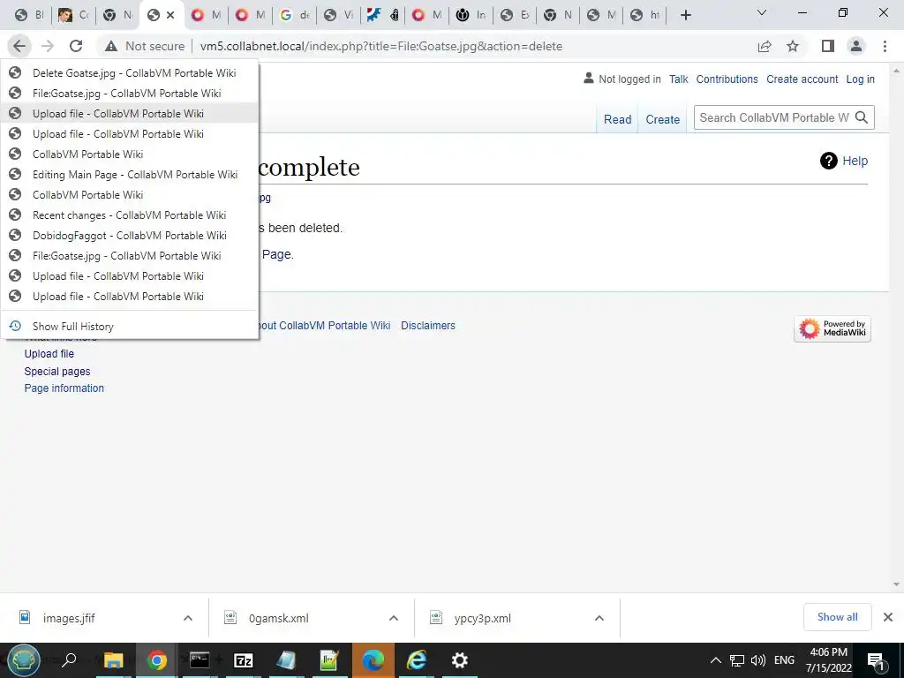
Task: Open Page information sidebar link
Action: pos(64,388)
